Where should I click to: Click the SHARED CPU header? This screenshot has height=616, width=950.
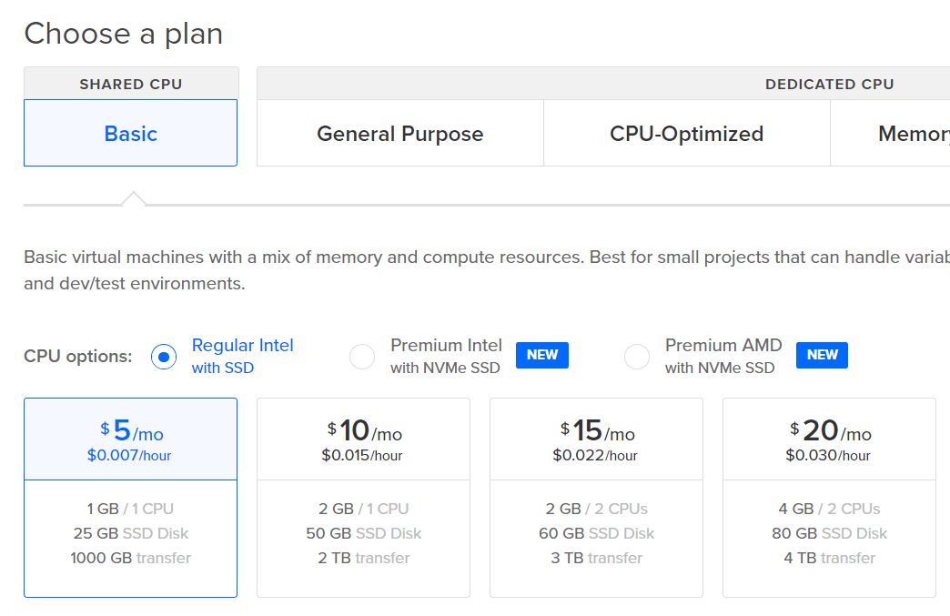tap(131, 84)
